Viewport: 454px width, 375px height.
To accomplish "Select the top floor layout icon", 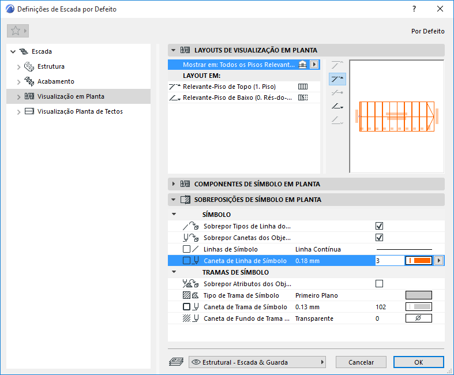I will pos(337,79).
